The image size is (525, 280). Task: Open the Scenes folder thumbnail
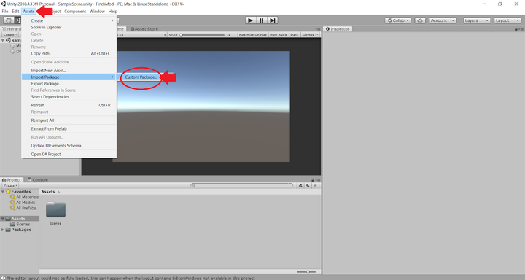click(55, 210)
